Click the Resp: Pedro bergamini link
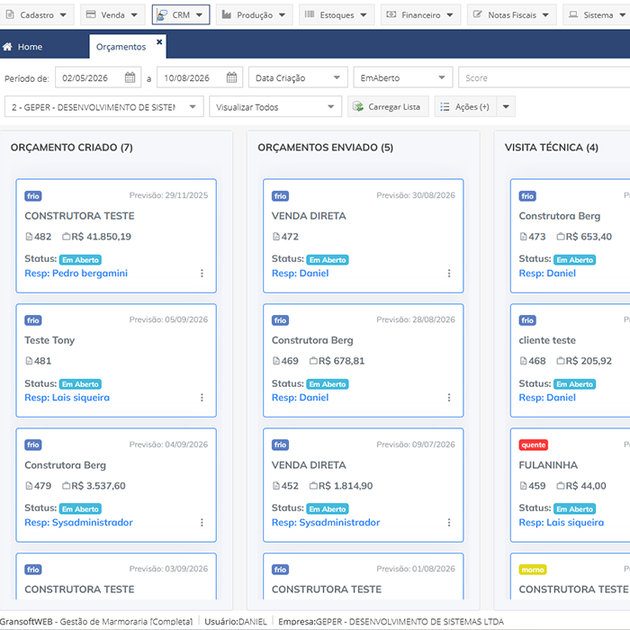Viewport: 630px width, 630px height. click(76, 274)
